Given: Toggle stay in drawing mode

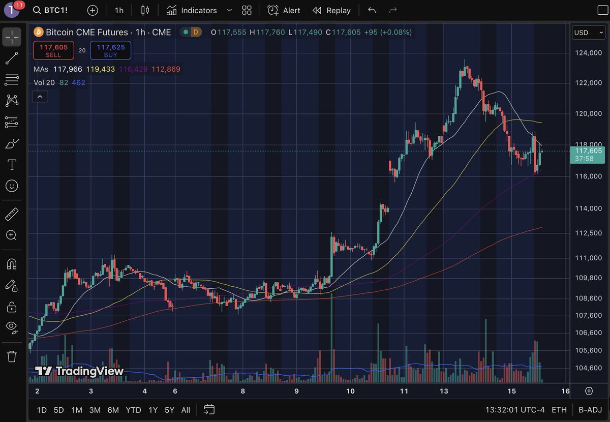Looking at the screenshot, I should point(12,286).
